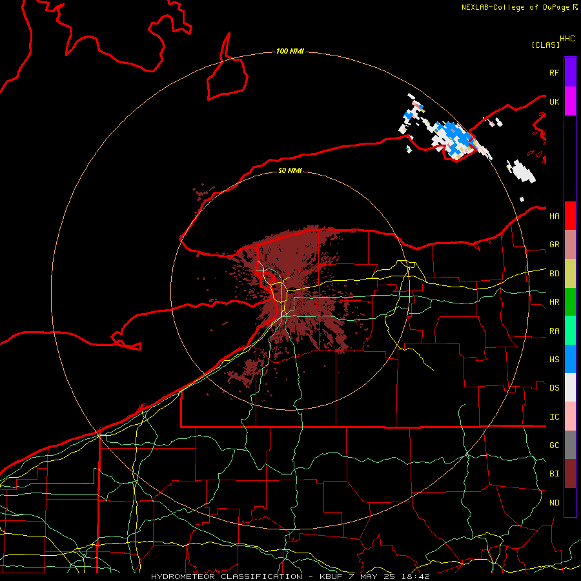581x581 pixels.
Task: Click the GC legend label
Action: [554, 445]
